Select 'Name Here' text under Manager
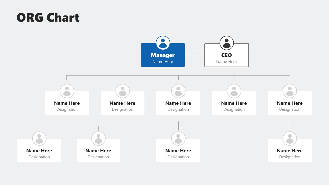 click(x=163, y=62)
